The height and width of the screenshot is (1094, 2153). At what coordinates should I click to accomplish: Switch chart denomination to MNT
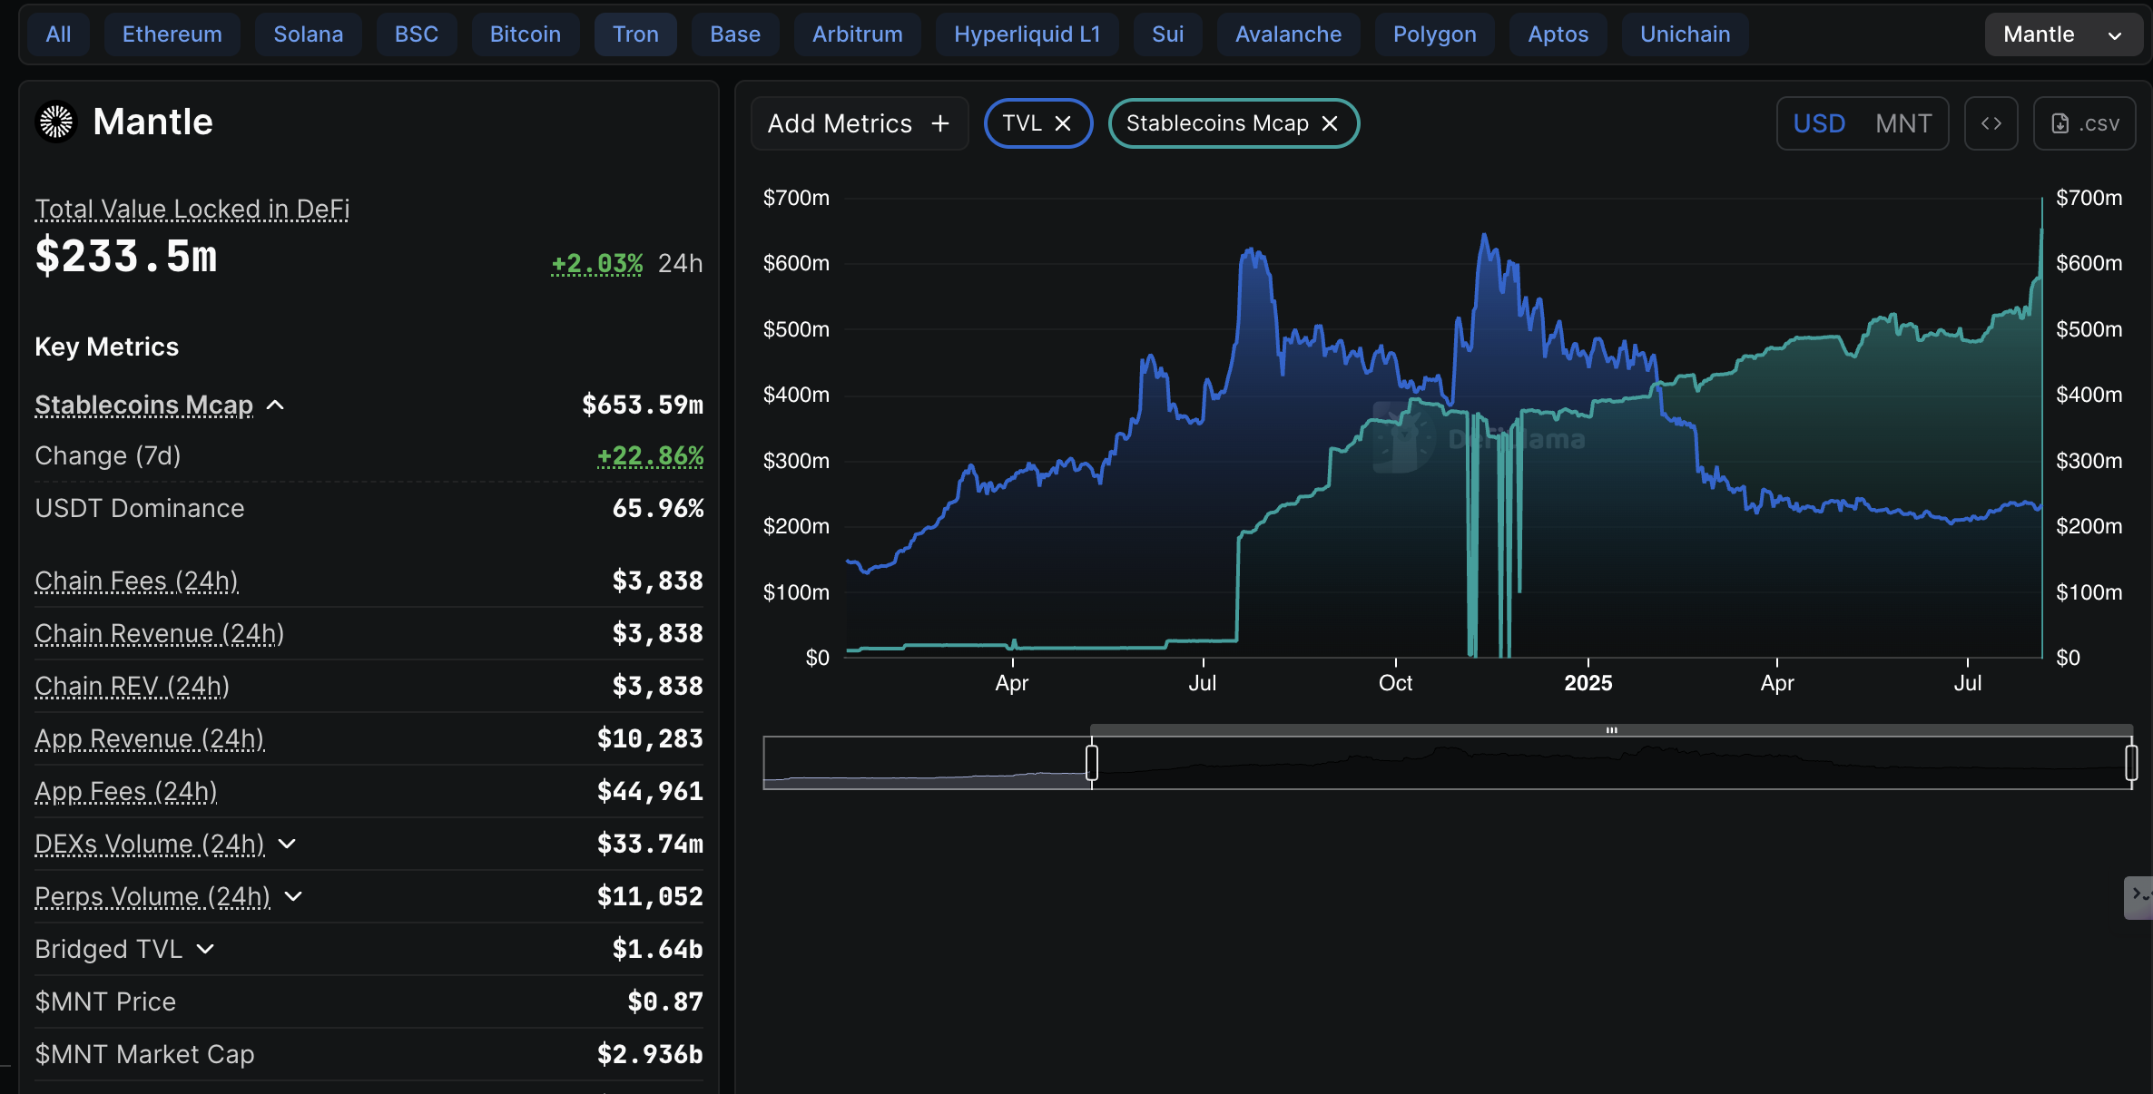click(1903, 123)
